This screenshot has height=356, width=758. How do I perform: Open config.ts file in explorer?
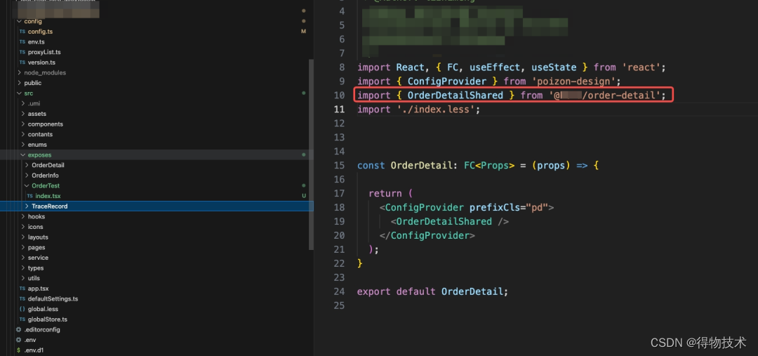click(40, 32)
